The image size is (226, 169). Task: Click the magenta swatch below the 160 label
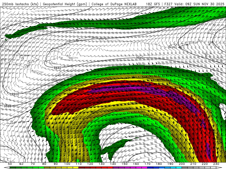pos(139,168)
